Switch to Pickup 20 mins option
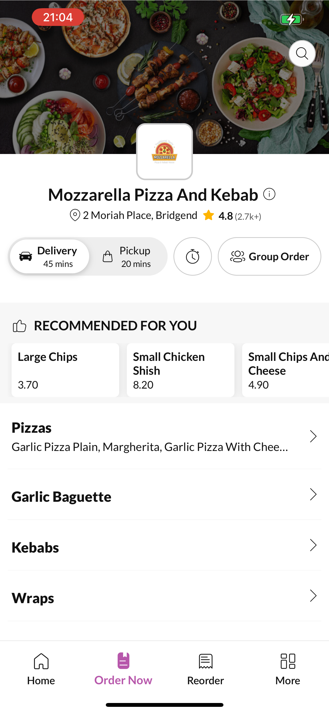329x713 pixels. [127, 256]
